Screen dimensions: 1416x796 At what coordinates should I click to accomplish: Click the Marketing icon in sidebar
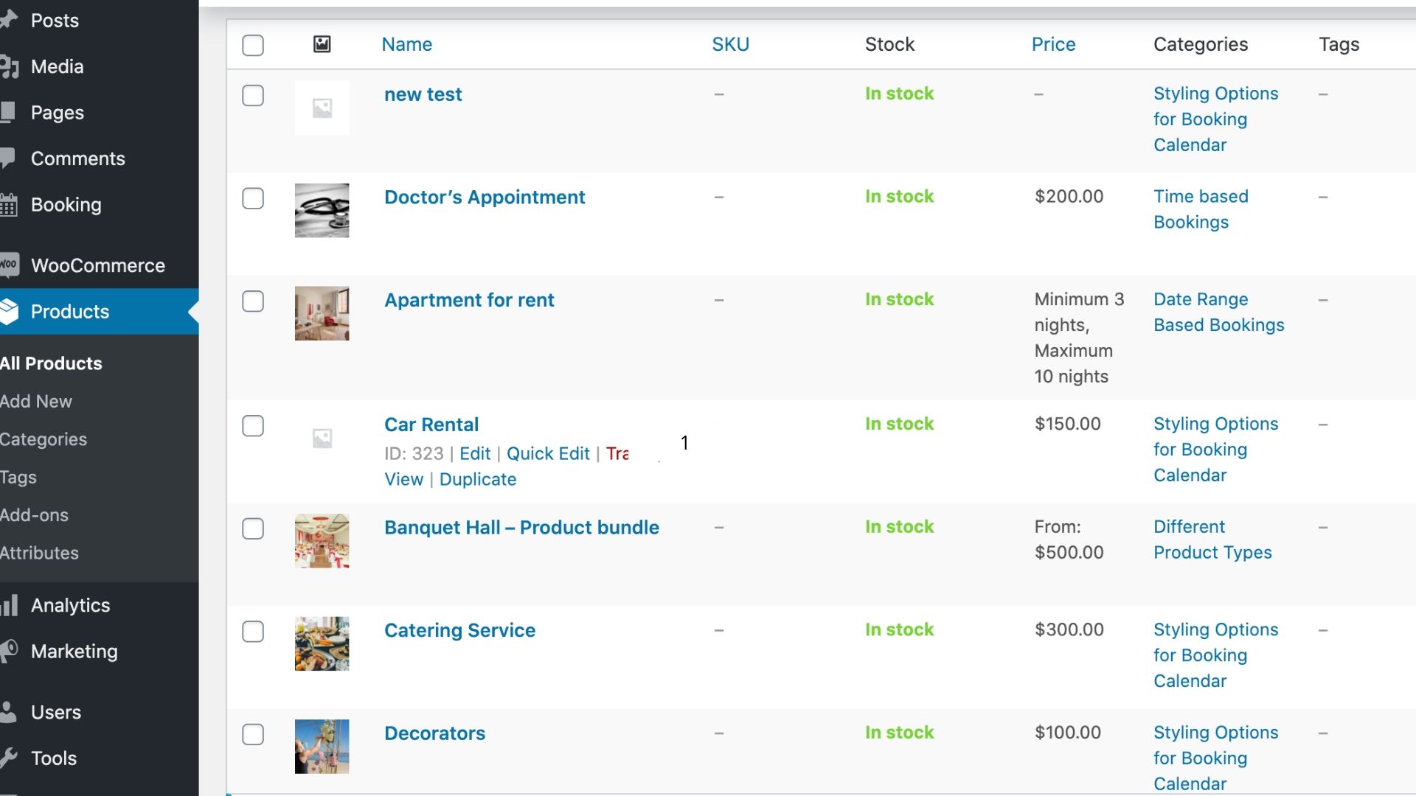10,652
